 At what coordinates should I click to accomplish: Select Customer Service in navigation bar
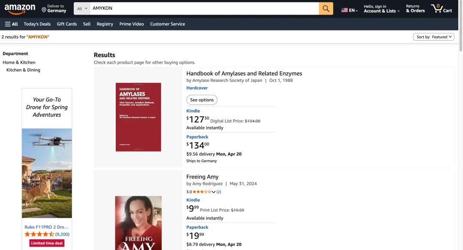[x=168, y=24]
